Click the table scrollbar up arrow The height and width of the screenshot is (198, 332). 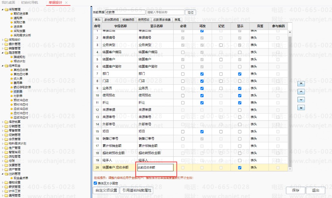pos(290,32)
